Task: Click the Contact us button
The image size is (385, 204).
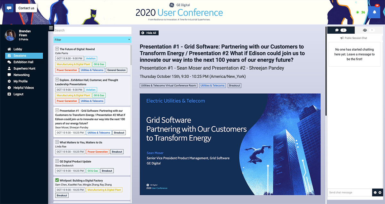Action: [x=26, y=8]
